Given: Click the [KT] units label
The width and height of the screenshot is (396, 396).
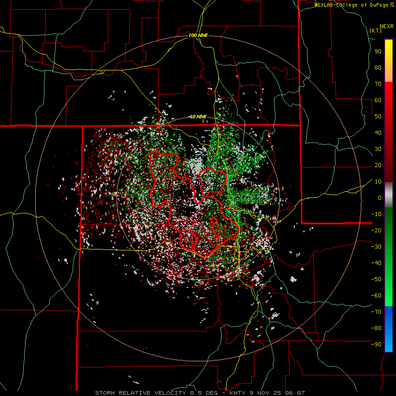Looking at the screenshot, I should click(375, 30).
